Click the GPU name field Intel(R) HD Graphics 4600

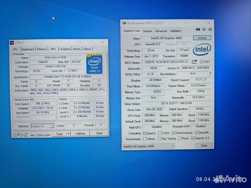coord(166,38)
